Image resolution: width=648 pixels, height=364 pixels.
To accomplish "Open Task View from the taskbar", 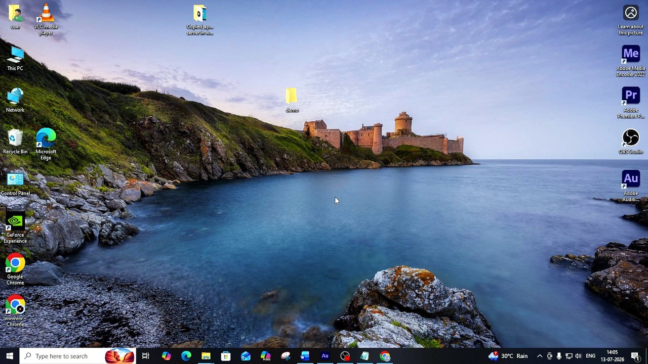I will coord(146,356).
